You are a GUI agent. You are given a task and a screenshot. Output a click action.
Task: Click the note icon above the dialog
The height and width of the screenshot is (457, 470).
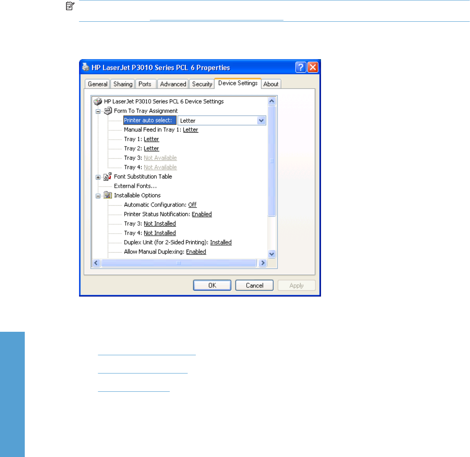[70, 6]
